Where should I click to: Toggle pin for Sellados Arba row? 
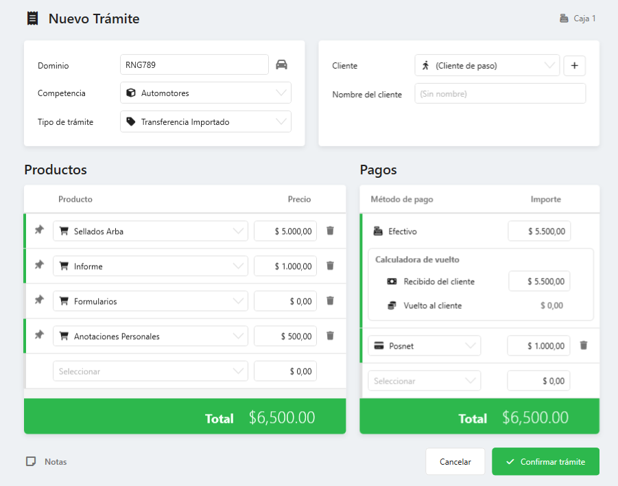click(x=39, y=229)
